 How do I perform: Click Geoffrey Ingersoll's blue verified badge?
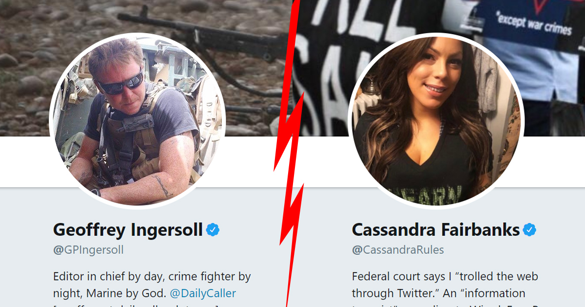pyautogui.click(x=213, y=230)
